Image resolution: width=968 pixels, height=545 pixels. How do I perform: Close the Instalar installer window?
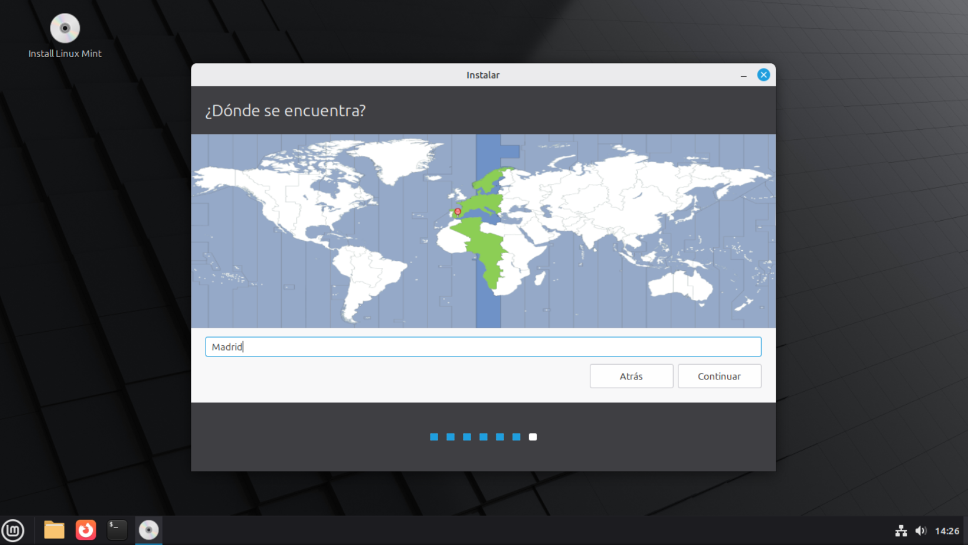coord(763,75)
